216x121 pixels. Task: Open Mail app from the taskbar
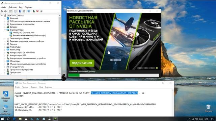(26, 119)
